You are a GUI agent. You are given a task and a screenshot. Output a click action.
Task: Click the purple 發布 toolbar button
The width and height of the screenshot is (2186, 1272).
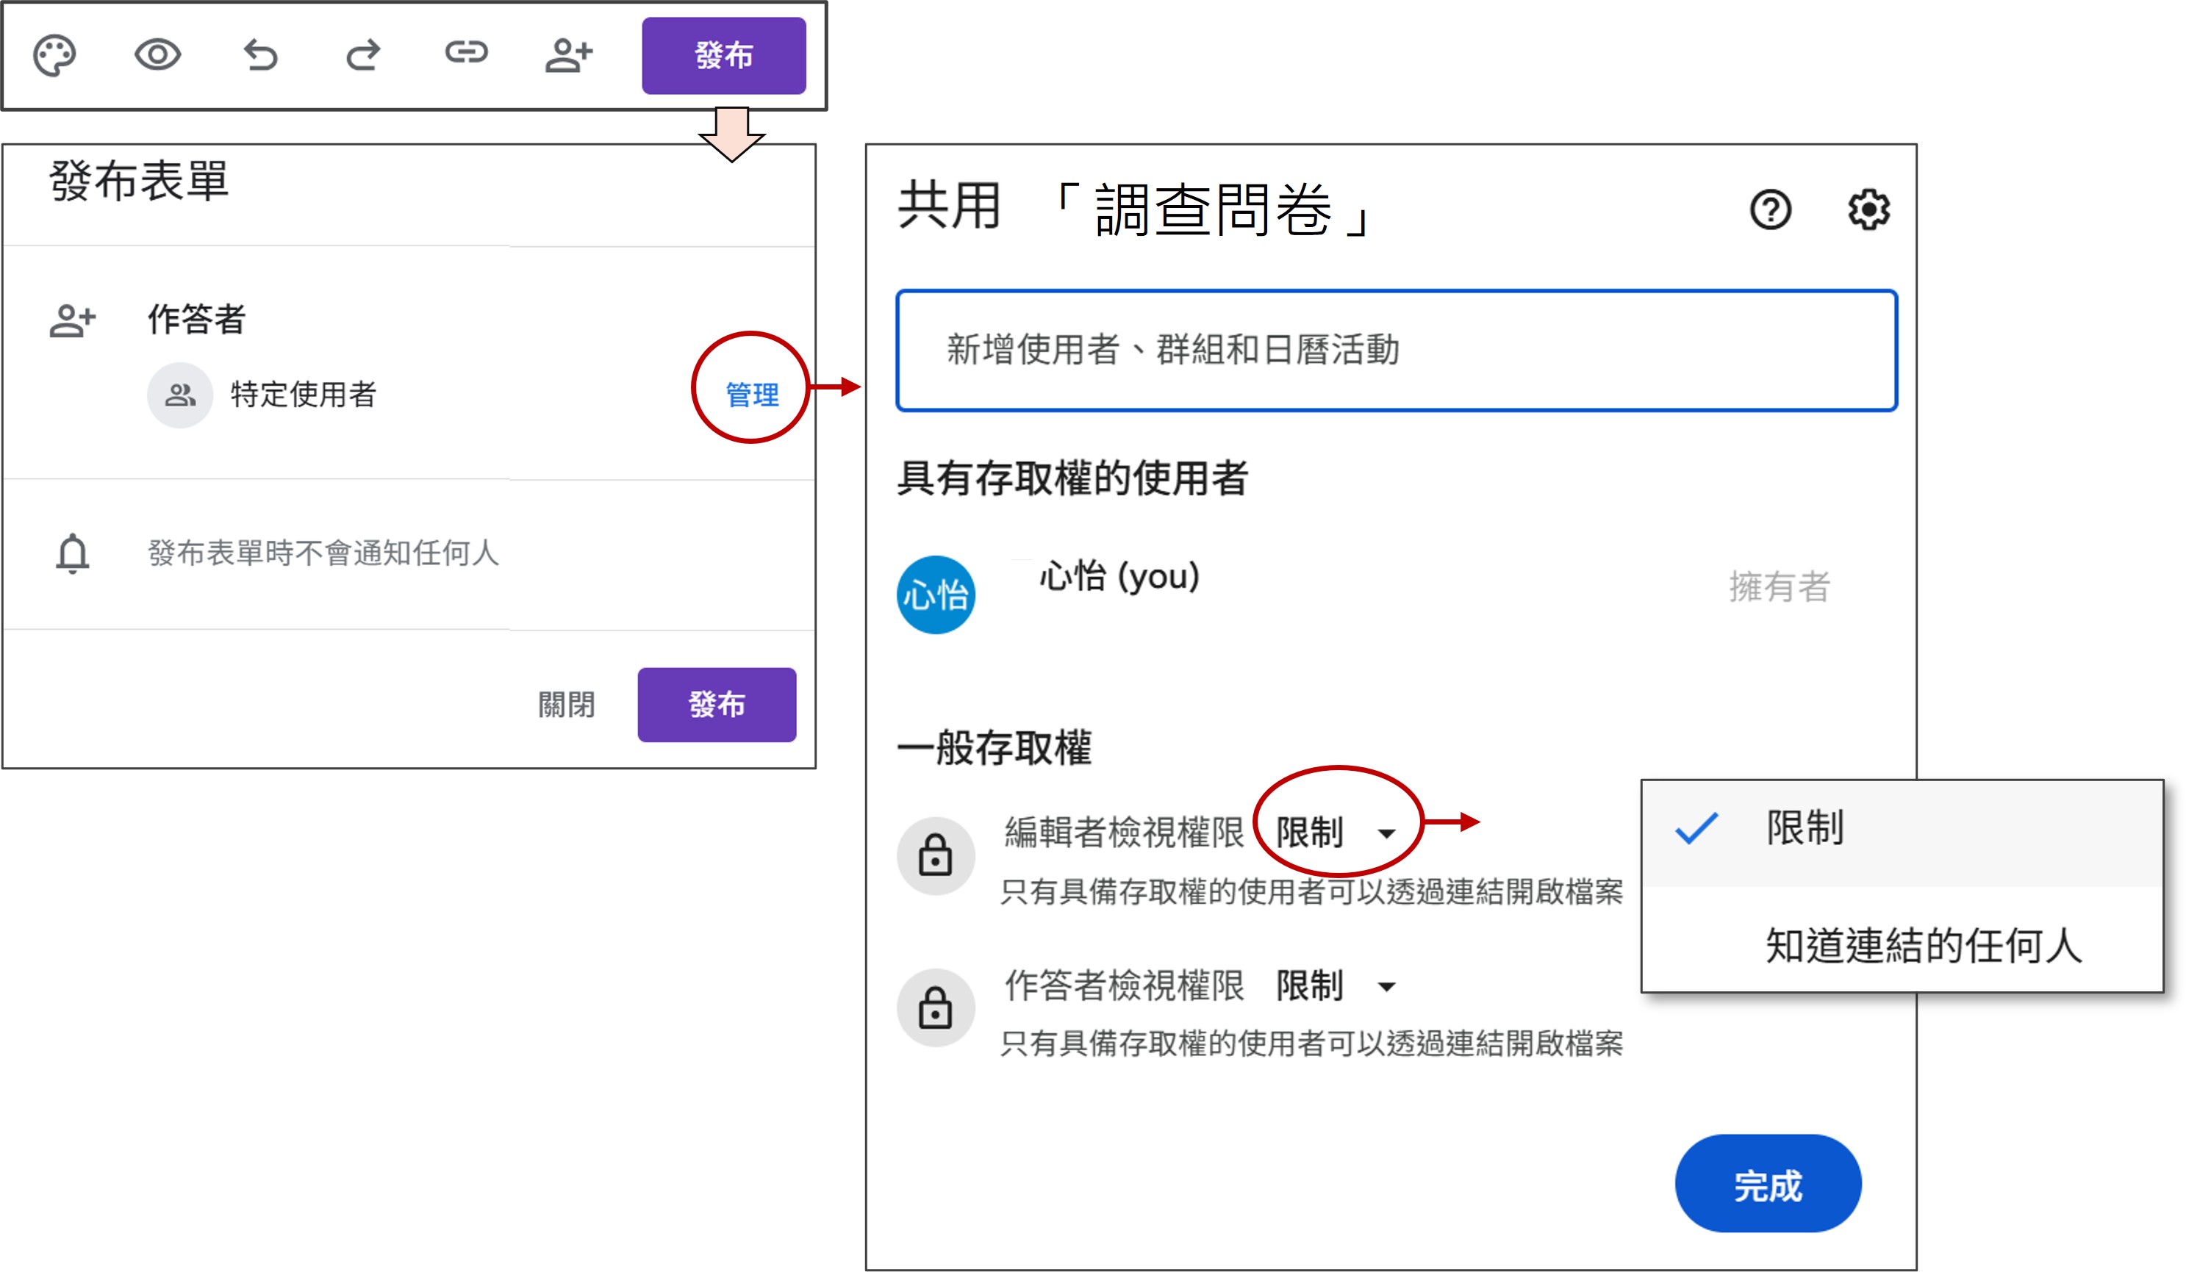(x=723, y=56)
